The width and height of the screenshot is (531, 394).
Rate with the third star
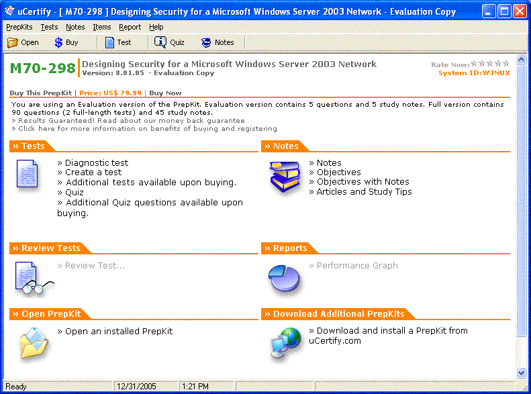pos(490,63)
